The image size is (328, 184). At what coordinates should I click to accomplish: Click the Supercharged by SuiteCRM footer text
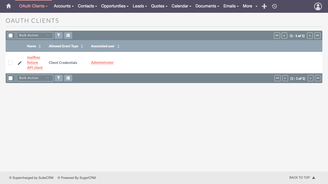click(x=31, y=178)
